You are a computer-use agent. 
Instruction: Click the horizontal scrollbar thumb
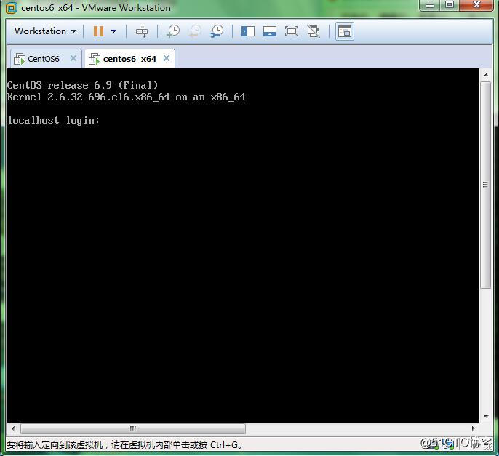pos(133,428)
